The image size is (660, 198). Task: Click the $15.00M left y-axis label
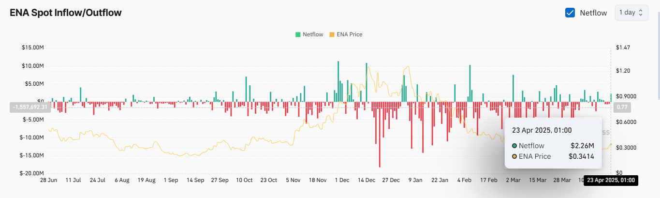(x=33, y=47)
